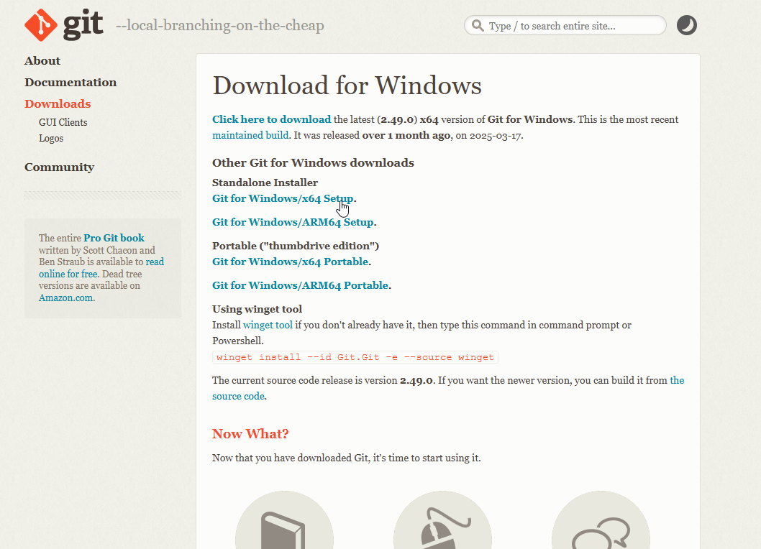The image size is (761, 549).
Task: Open GUI Clients under Downloads
Action: (x=63, y=122)
